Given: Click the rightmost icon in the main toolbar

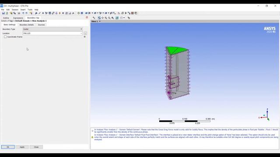Looking at the screenshot, I should pyautogui.click(x=136, y=13).
